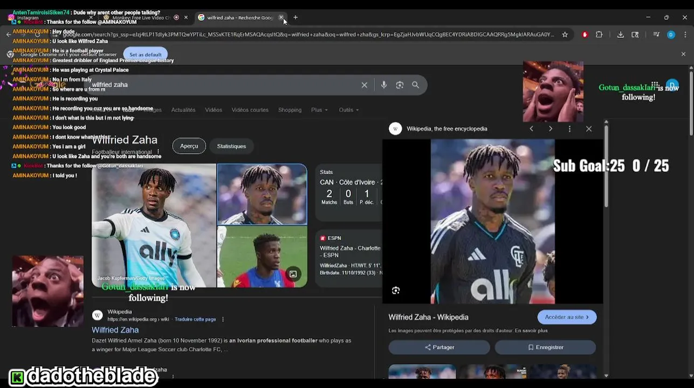The height and width of the screenshot is (388, 694).
Task: Expand the Plus search filters dropdown
Action: (x=319, y=110)
